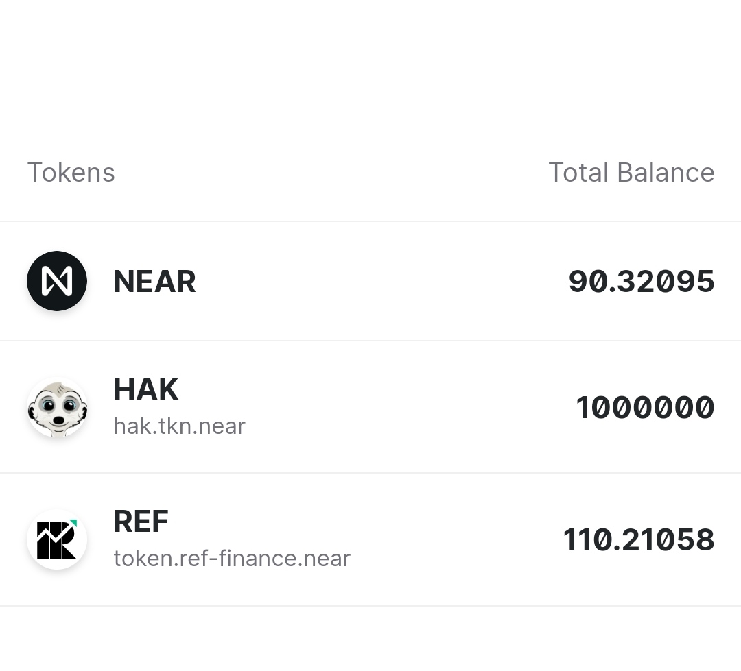Click the NEAR balance 90.32095
Image resolution: width=741 pixels, height=671 pixels.
[x=642, y=282]
